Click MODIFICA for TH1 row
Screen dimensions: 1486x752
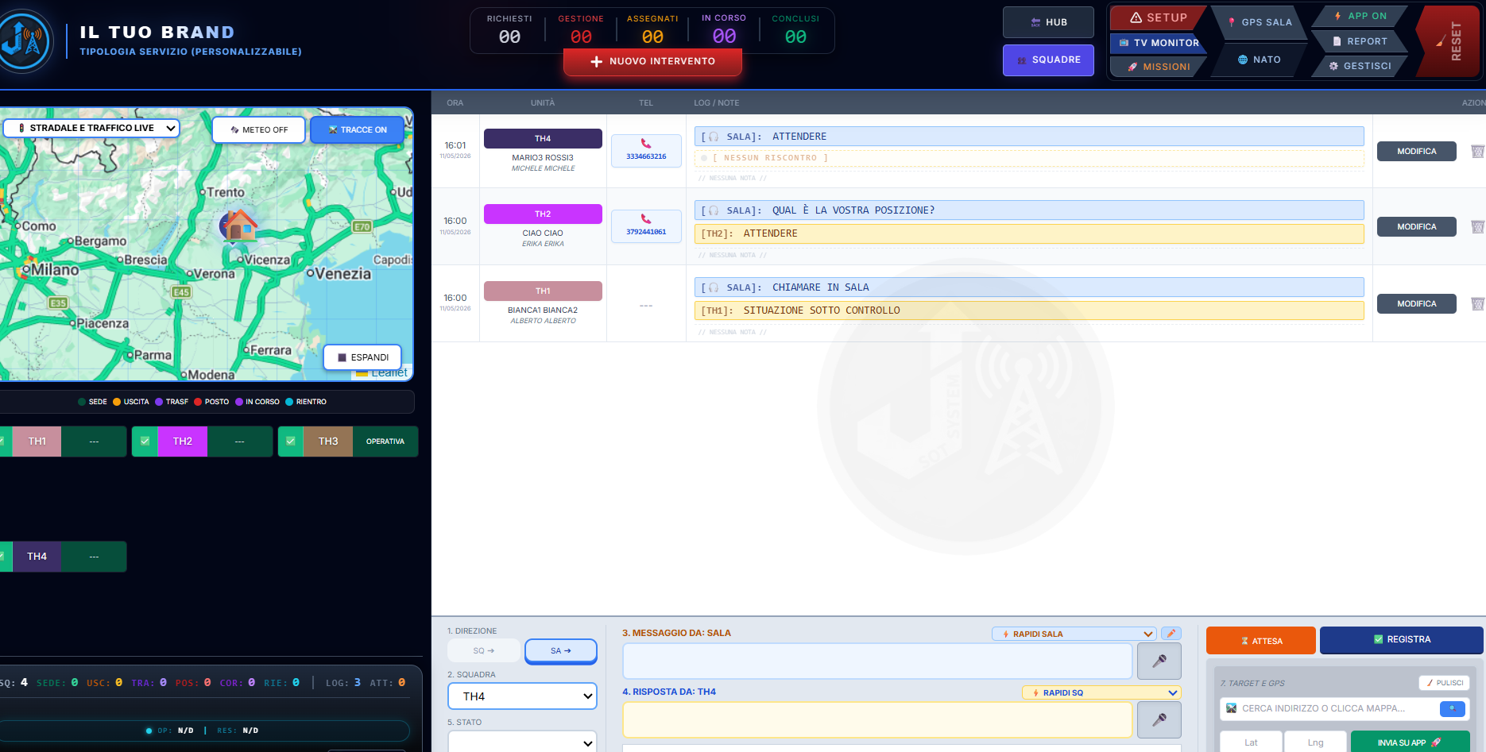click(1416, 303)
